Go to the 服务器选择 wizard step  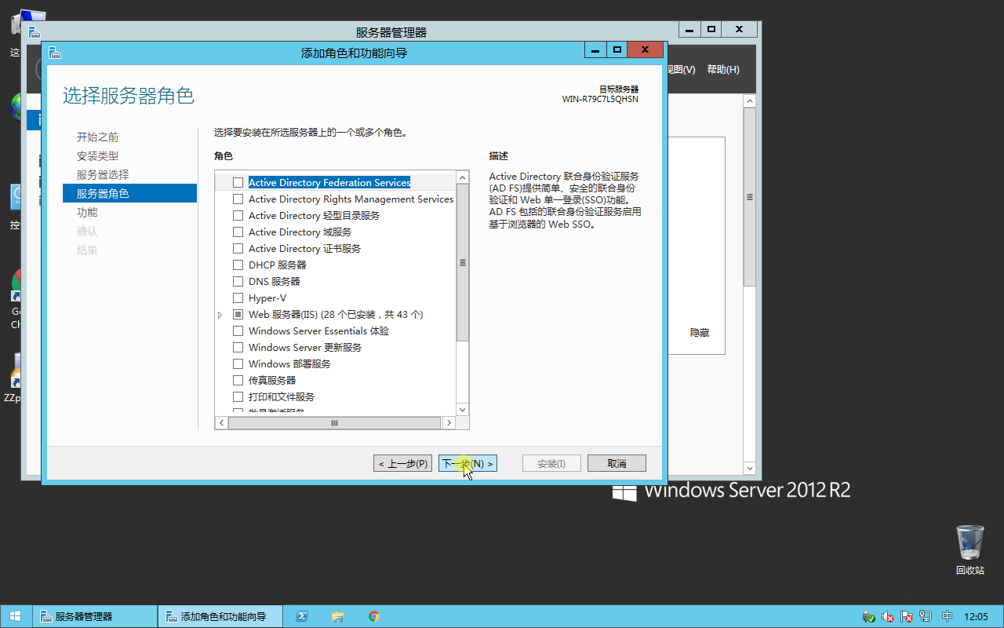(103, 174)
